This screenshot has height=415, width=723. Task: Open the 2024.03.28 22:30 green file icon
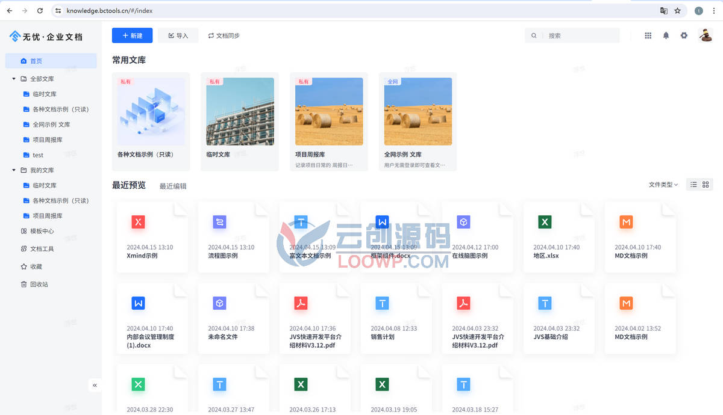139,384
